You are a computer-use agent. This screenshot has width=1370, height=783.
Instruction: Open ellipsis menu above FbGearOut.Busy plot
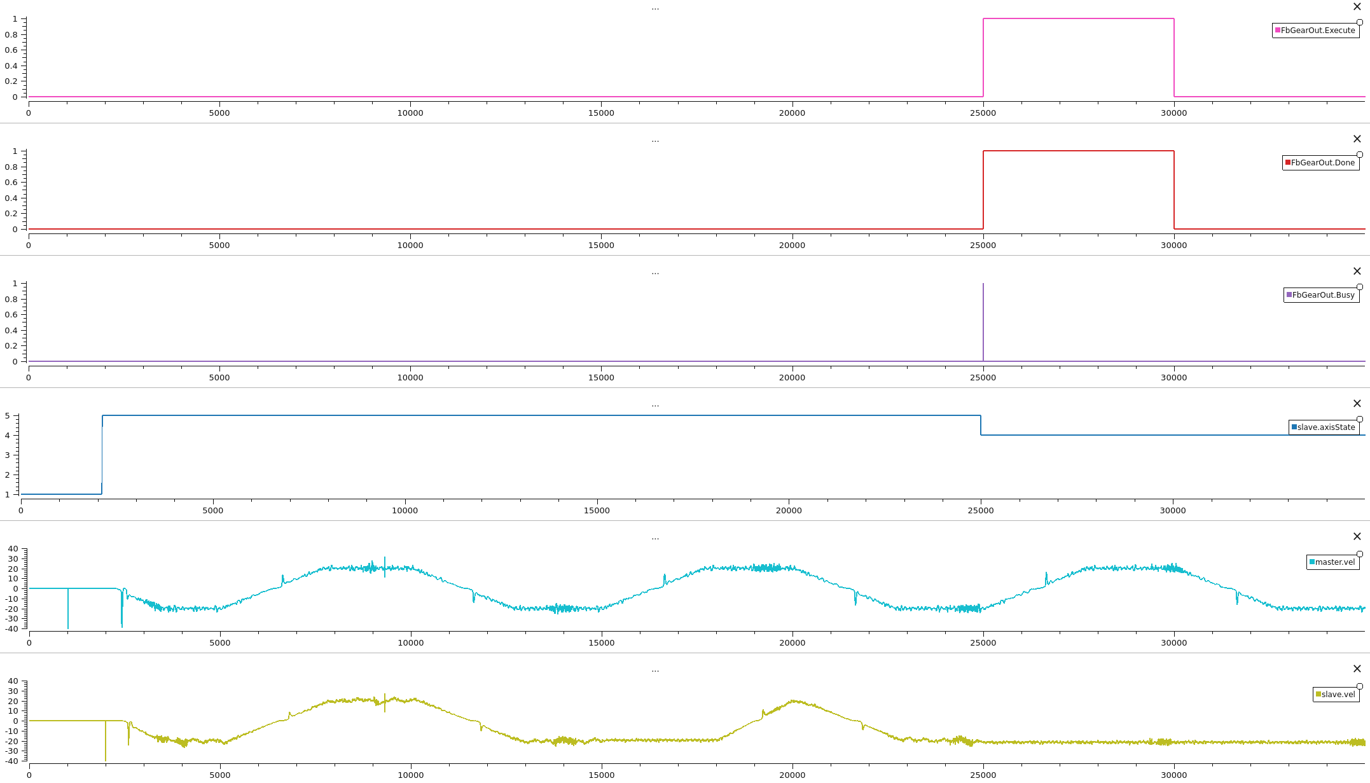coord(655,273)
